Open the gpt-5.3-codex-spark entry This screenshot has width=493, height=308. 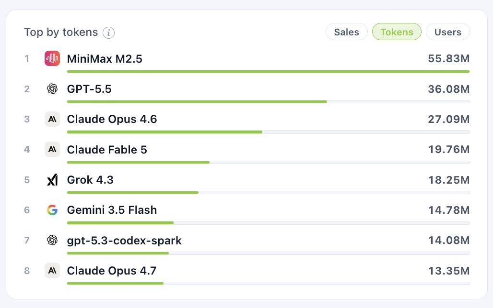tap(124, 241)
